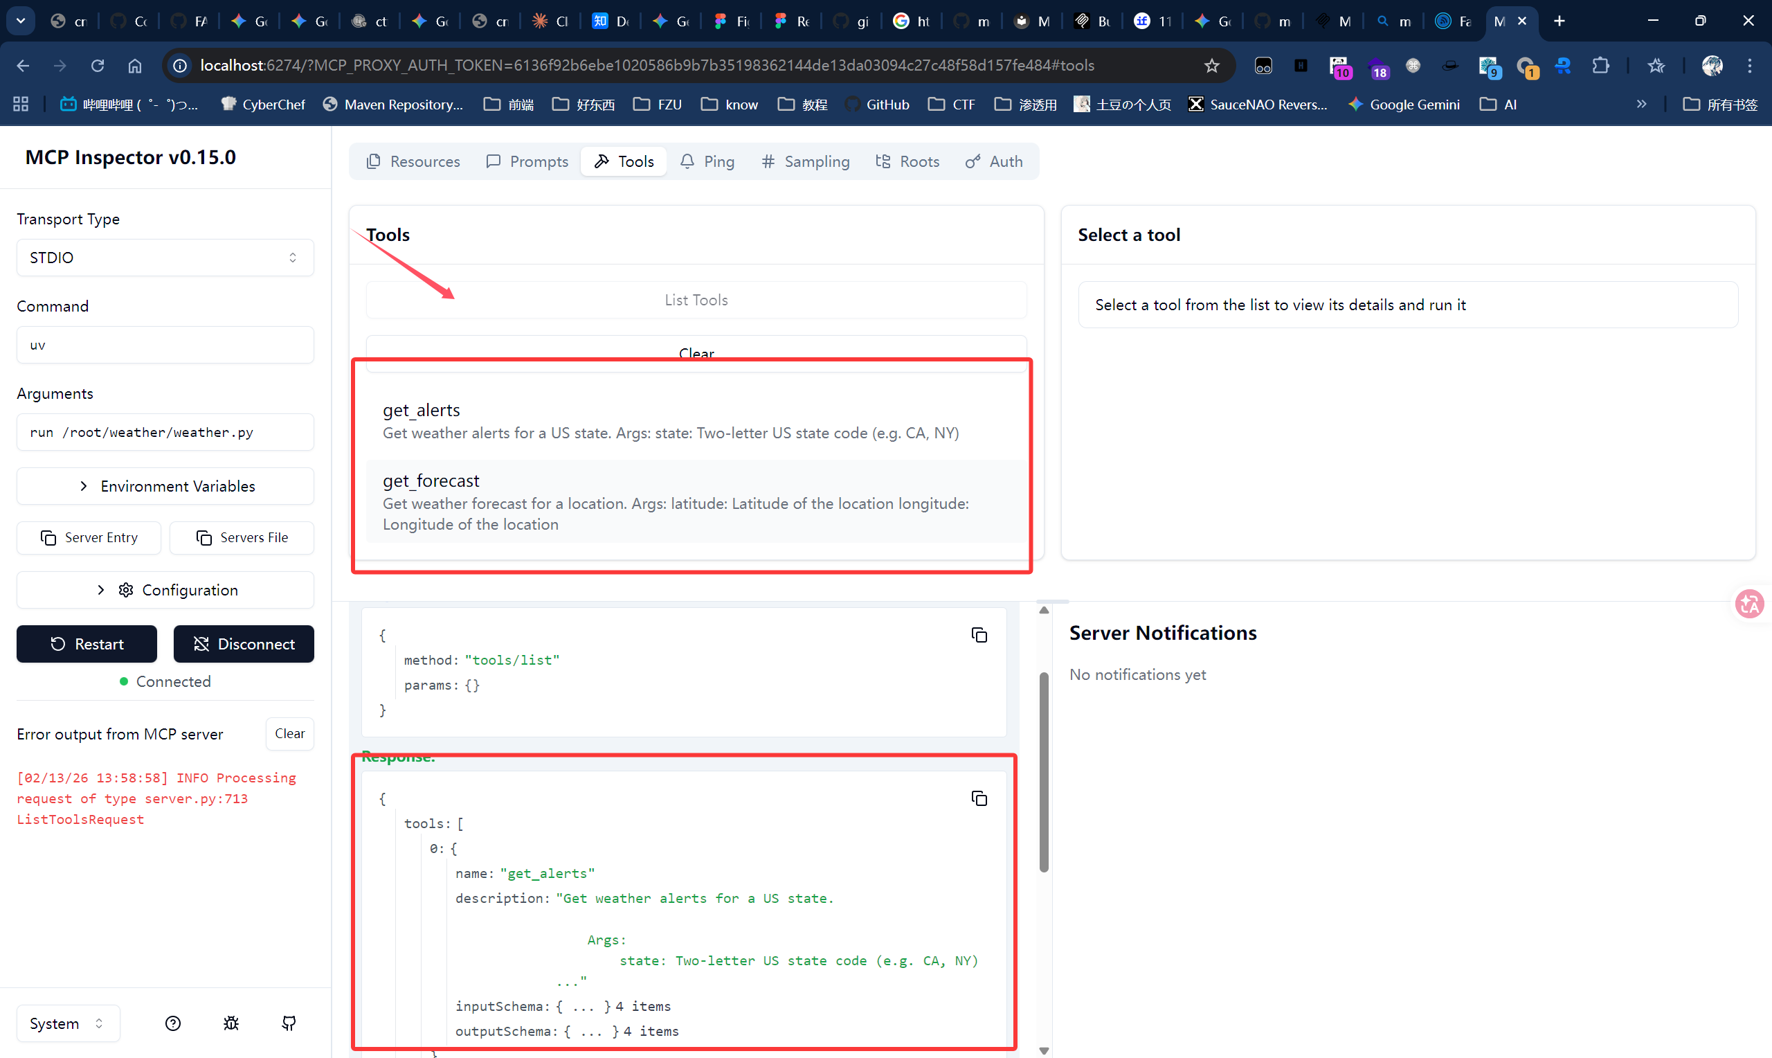Click the List Tools button
Screen dimensions: 1772x1058
696,300
